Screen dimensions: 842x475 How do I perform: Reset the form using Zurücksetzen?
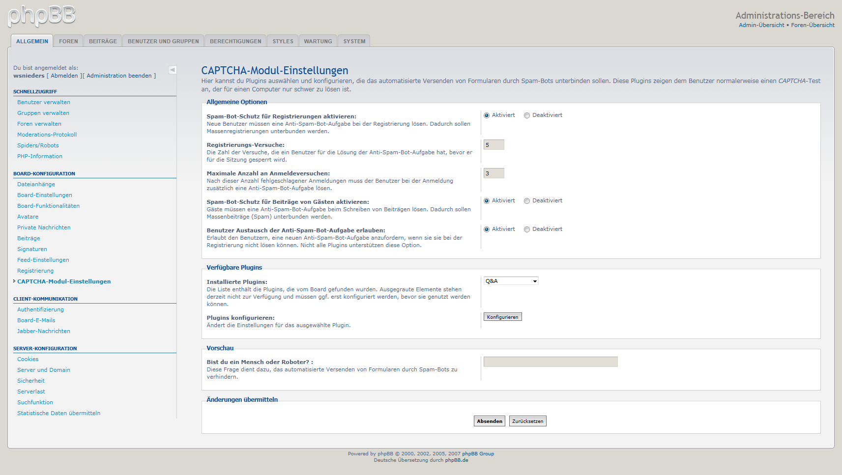tap(527, 421)
